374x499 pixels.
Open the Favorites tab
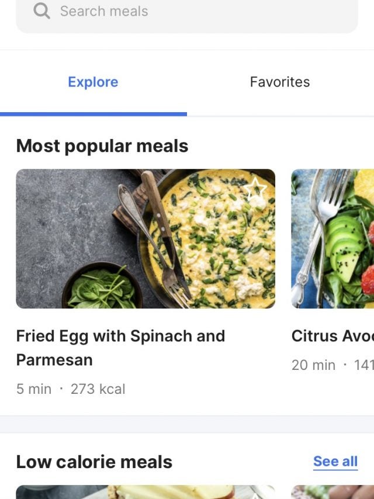280,82
